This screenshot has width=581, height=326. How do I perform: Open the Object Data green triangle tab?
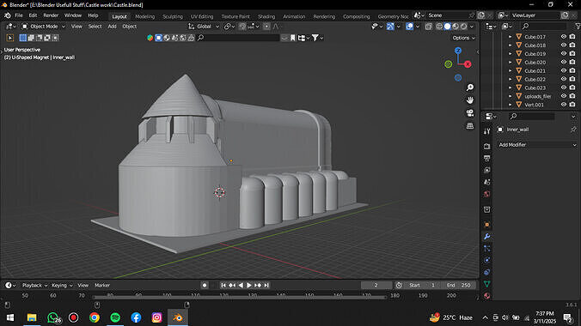486,284
